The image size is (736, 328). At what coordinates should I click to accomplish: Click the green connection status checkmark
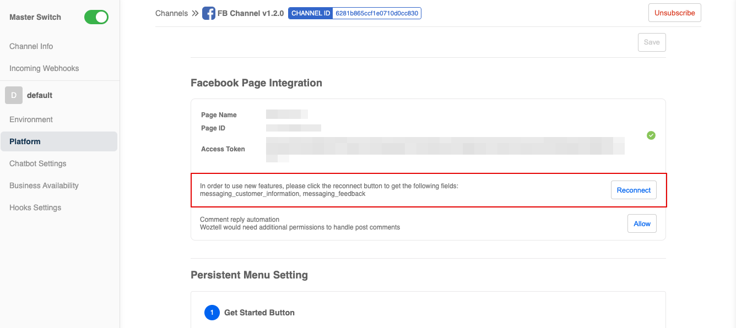651,135
